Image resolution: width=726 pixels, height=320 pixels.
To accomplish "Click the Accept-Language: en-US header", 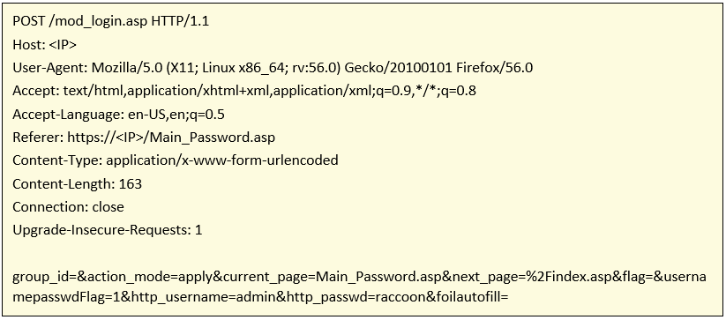I will pyautogui.click(x=118, y=115).
